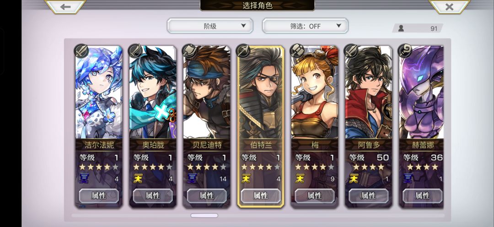
Task: Go back using the left arrow
Action: (65, 6)
